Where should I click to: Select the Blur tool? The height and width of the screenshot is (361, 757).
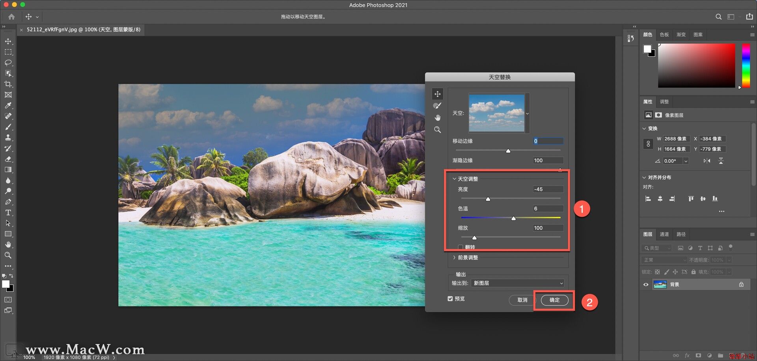[x=8, y=180]
